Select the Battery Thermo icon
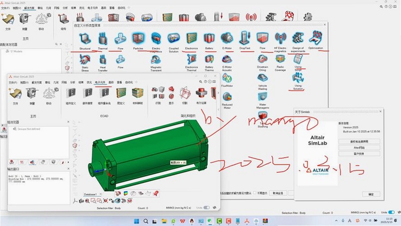This screenshot has width=401, height=226. 209,59
